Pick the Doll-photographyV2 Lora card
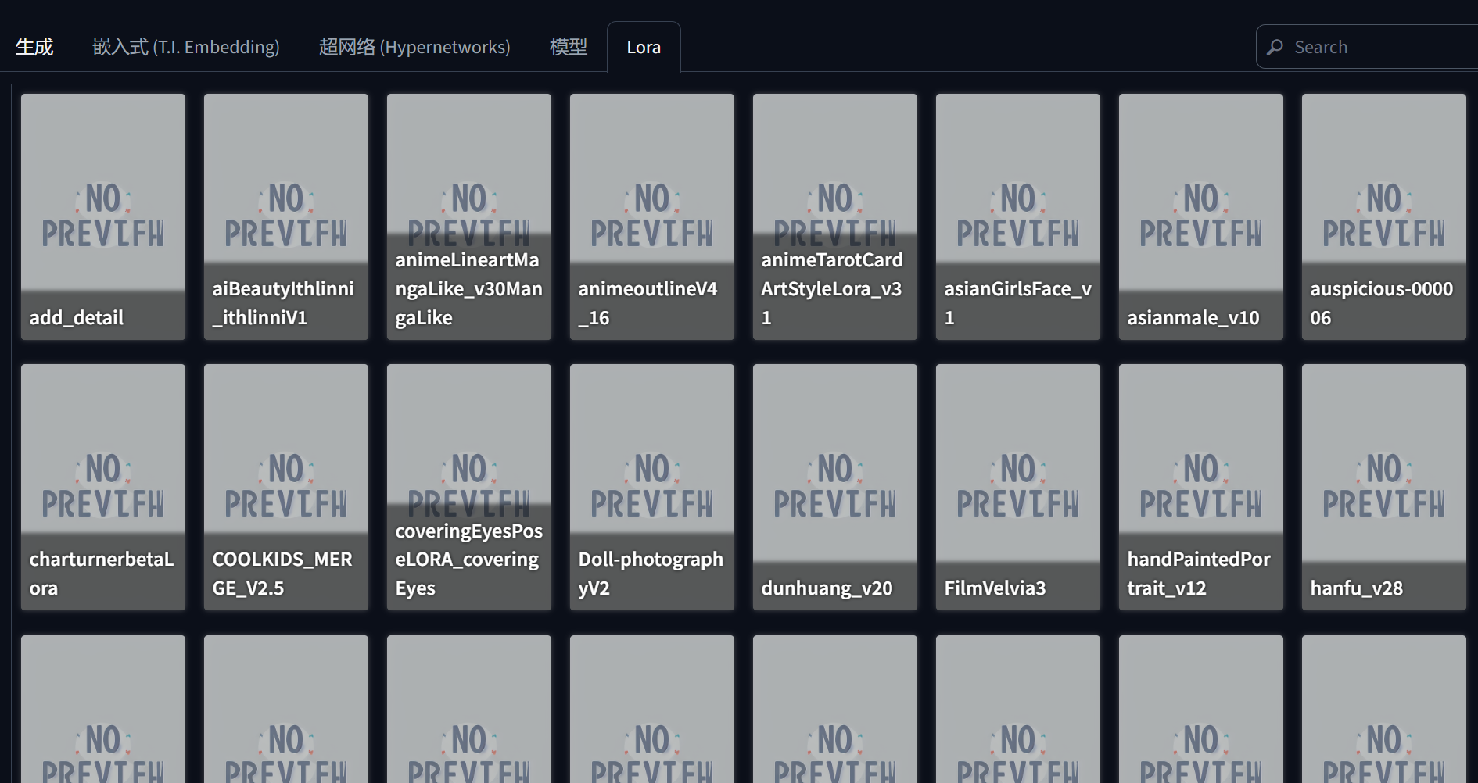Viewport: 1478px width, 783px height. coord(652,487)
